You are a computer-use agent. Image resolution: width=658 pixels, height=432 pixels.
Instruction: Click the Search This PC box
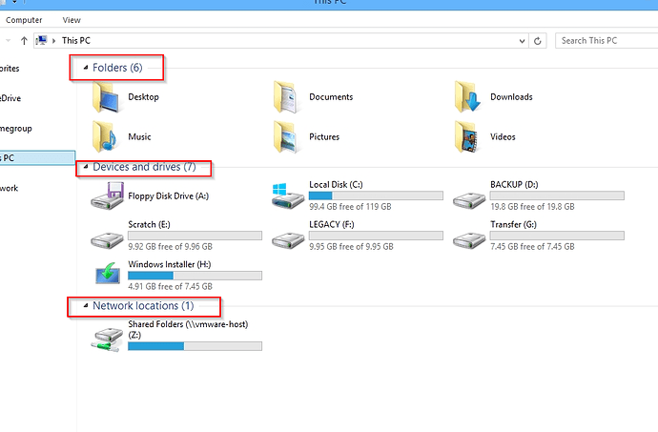(607, 41)
